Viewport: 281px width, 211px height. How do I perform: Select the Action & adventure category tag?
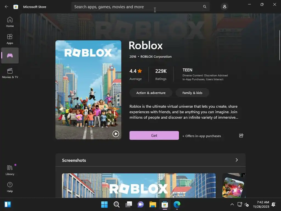[151, 93]
